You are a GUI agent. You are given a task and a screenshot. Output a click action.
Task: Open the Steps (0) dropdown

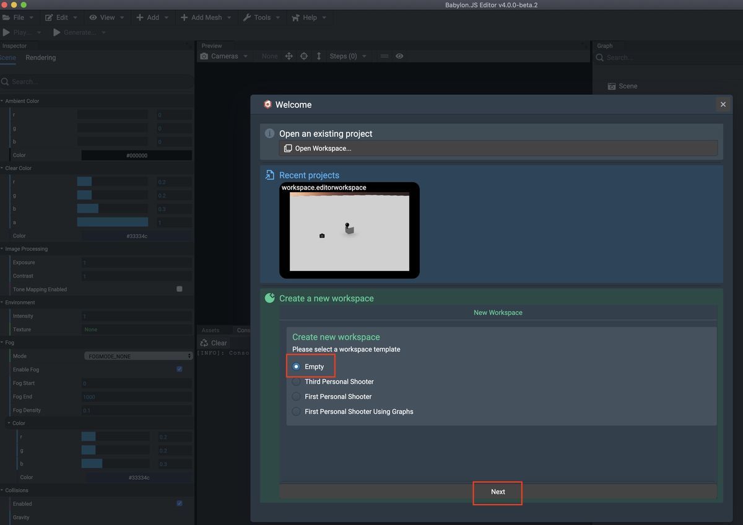point(348,56)
